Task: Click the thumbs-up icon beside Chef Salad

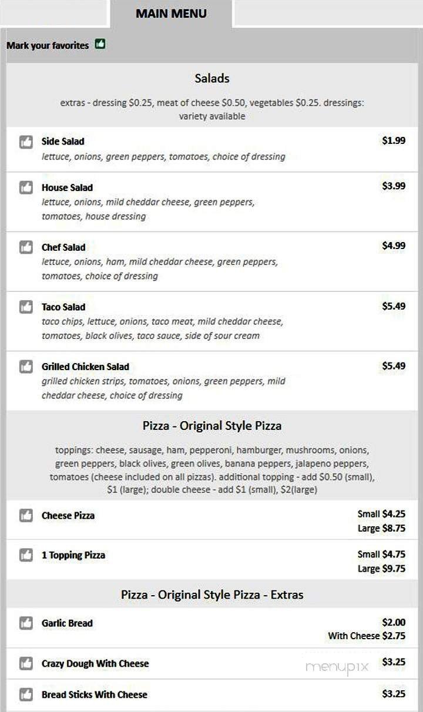Action: pyautogui.click(x=25, y=247)
